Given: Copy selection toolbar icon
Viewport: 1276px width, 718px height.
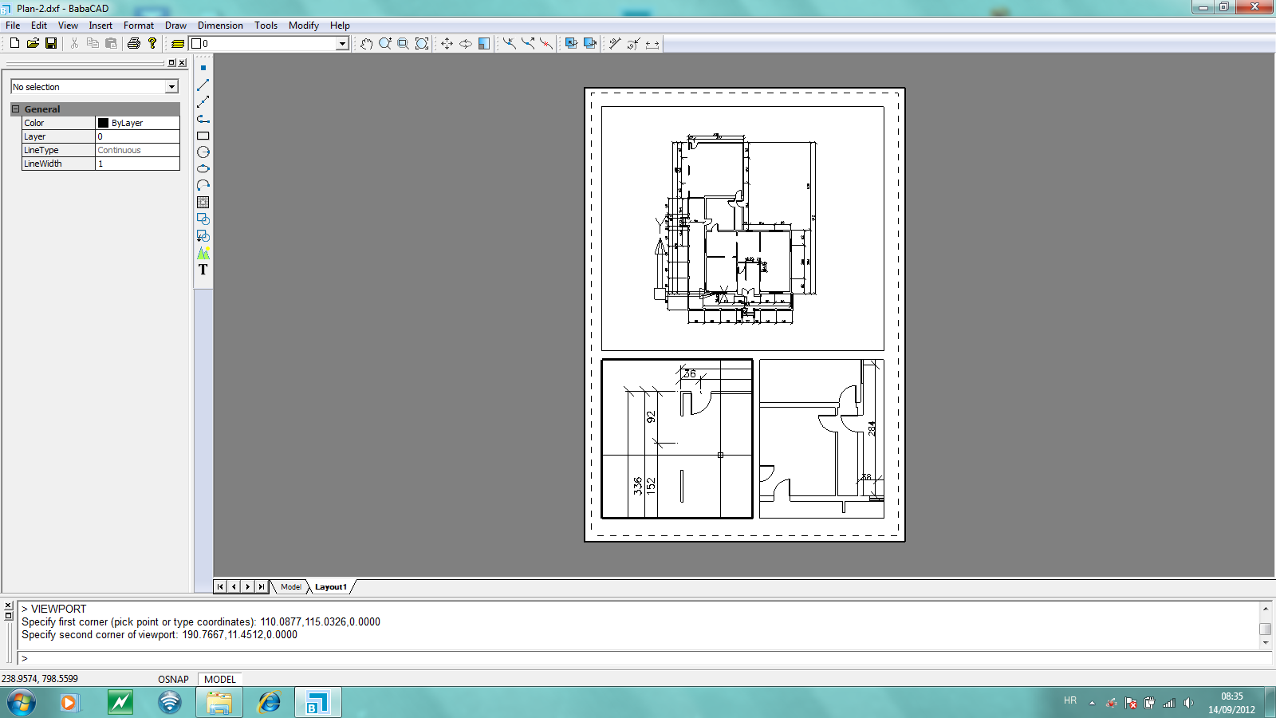Looking at the screenshot, I should [93, 43].
